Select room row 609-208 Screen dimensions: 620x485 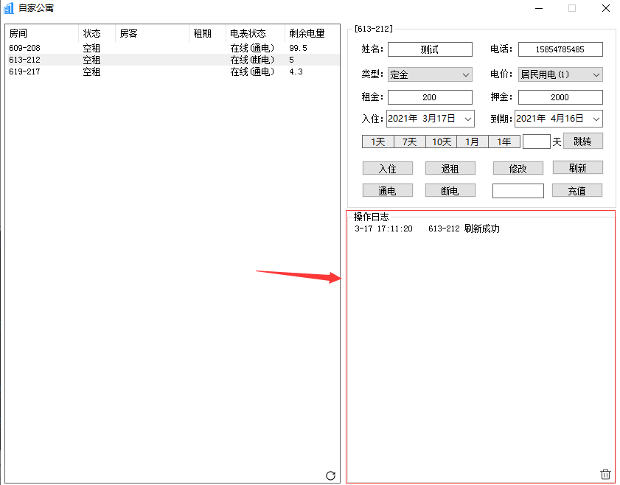(x=173, y=48)
